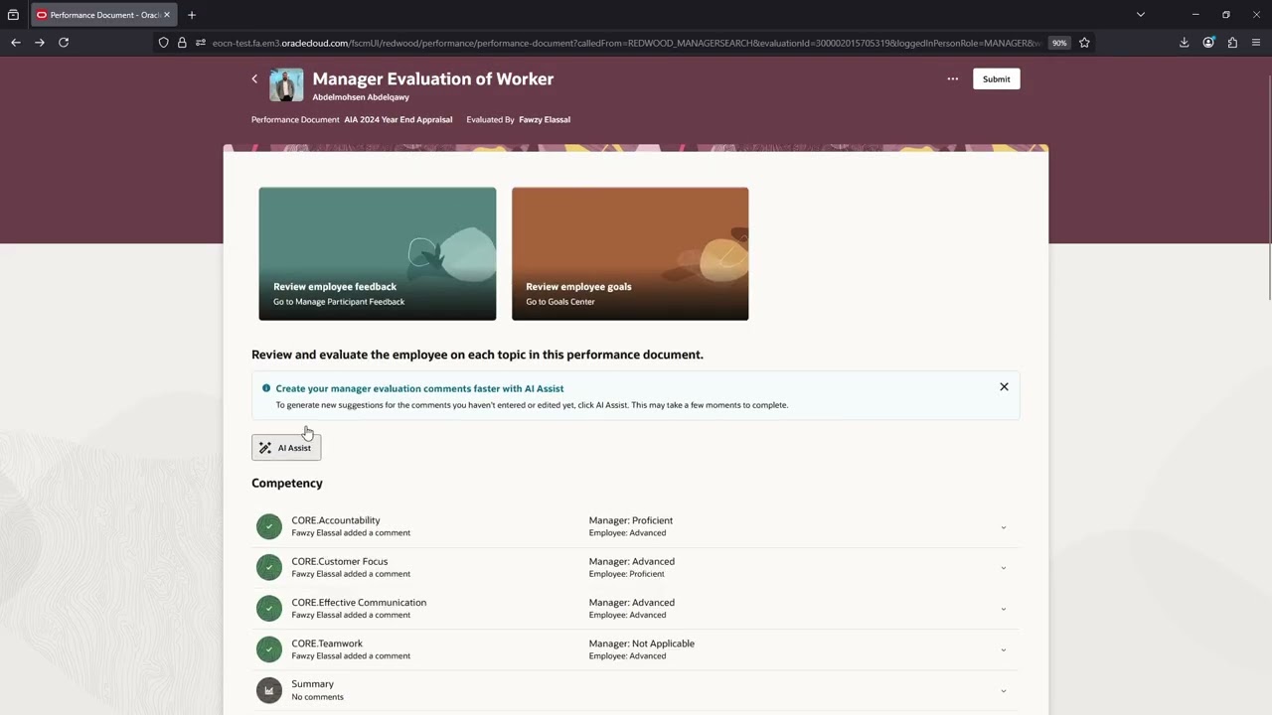The width and height of the screenshot is (1272, 715).
Task: Open the browser account icon
Action: (1208, 43)
